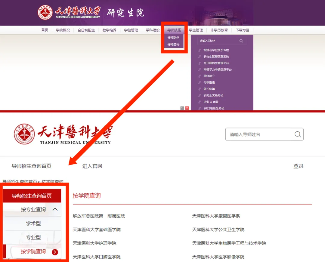Click the red 导师招生查询首页 sidebar header

32,196
